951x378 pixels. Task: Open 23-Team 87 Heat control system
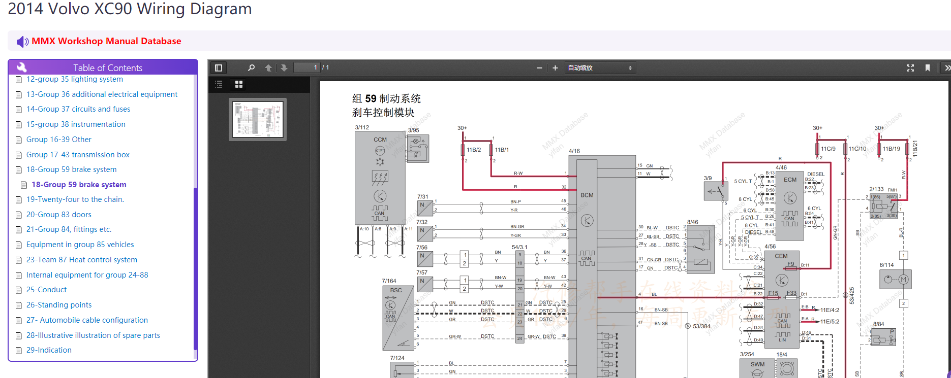click(x=82, y=260)
